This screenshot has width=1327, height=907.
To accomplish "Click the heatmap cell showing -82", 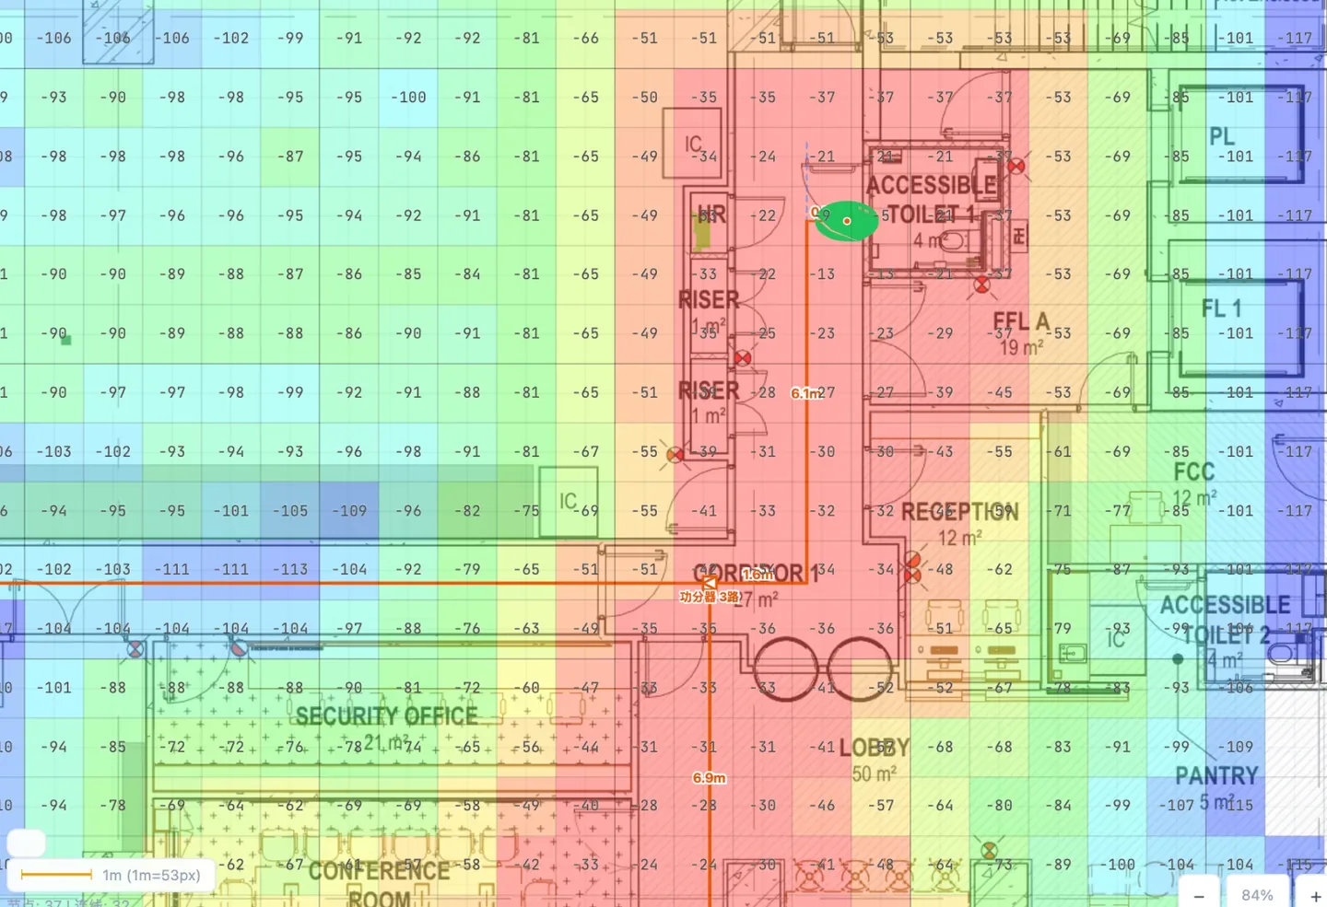I will pos(467,511).
